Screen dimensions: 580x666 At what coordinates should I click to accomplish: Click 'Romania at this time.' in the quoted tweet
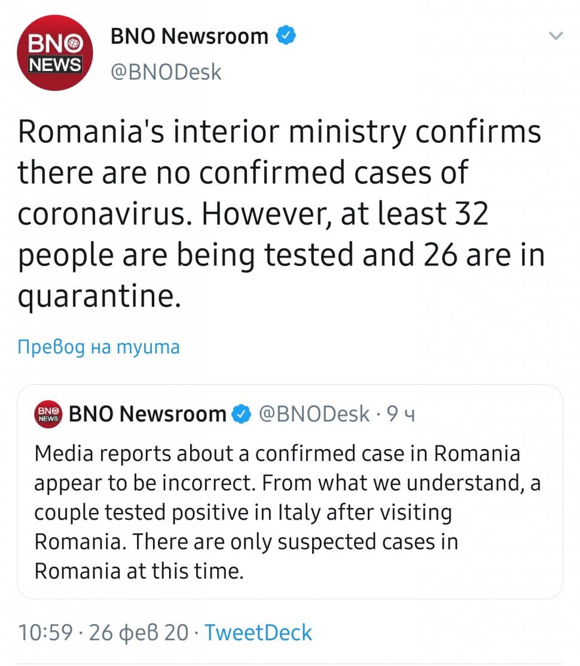pyautogui.click(x=139, y=571)
